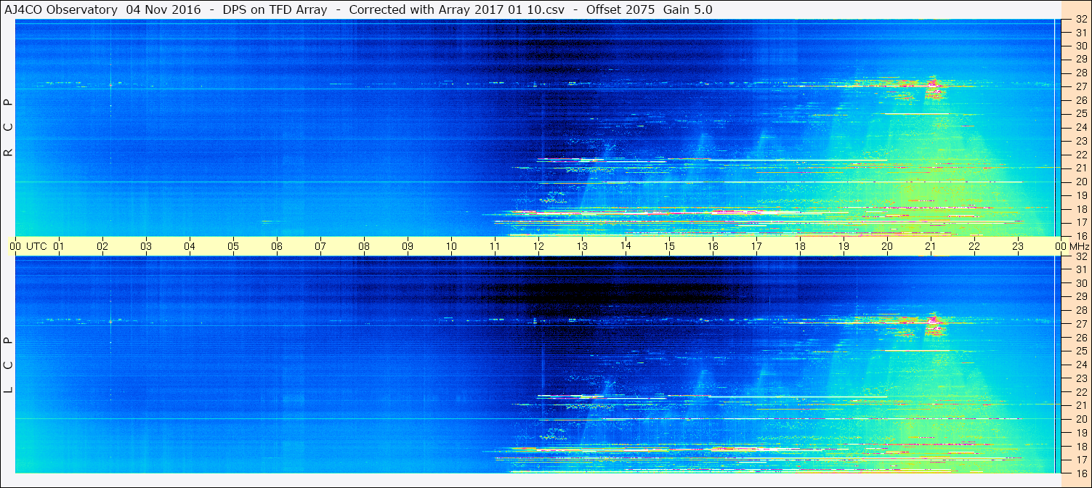Click the 31 MHz label in the LCP panel
This screenshot has width=1092, height=488.
[1081, 269]
